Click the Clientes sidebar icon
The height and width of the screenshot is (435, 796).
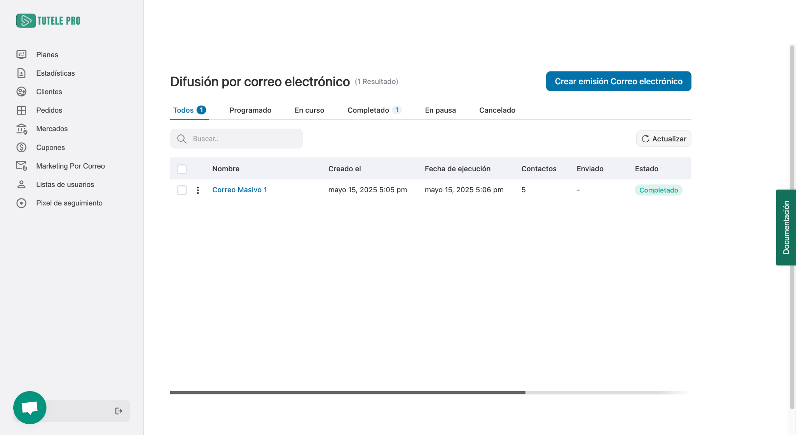(x=21, y=92)
